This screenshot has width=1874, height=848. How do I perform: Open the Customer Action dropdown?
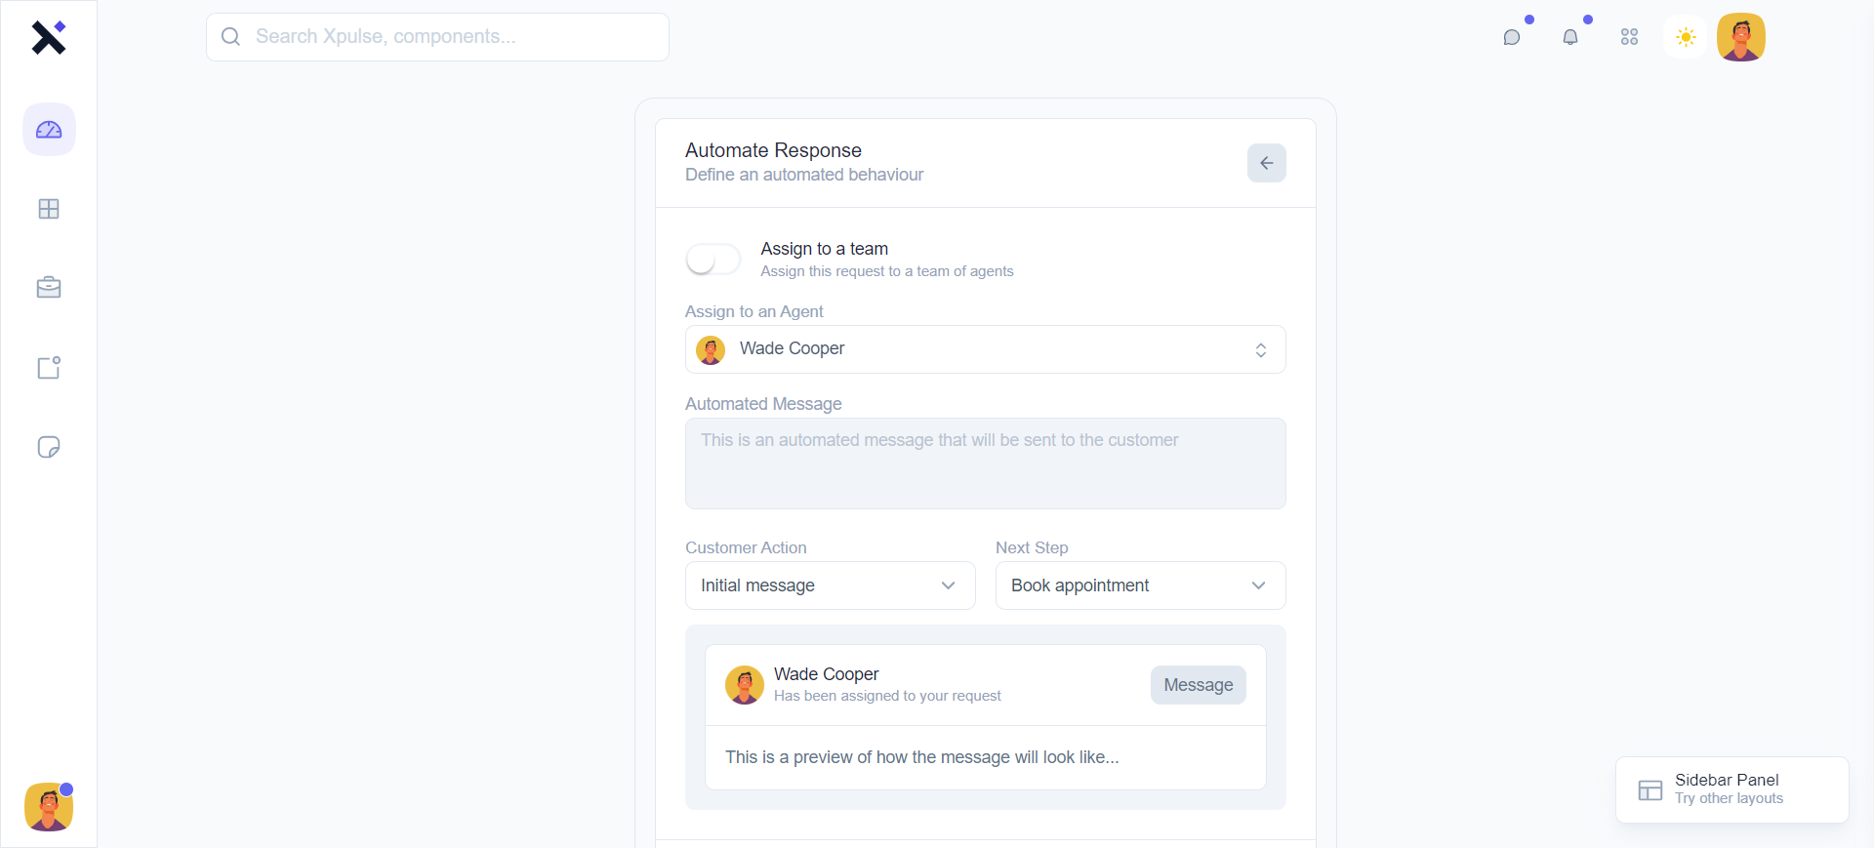[830, 586]
